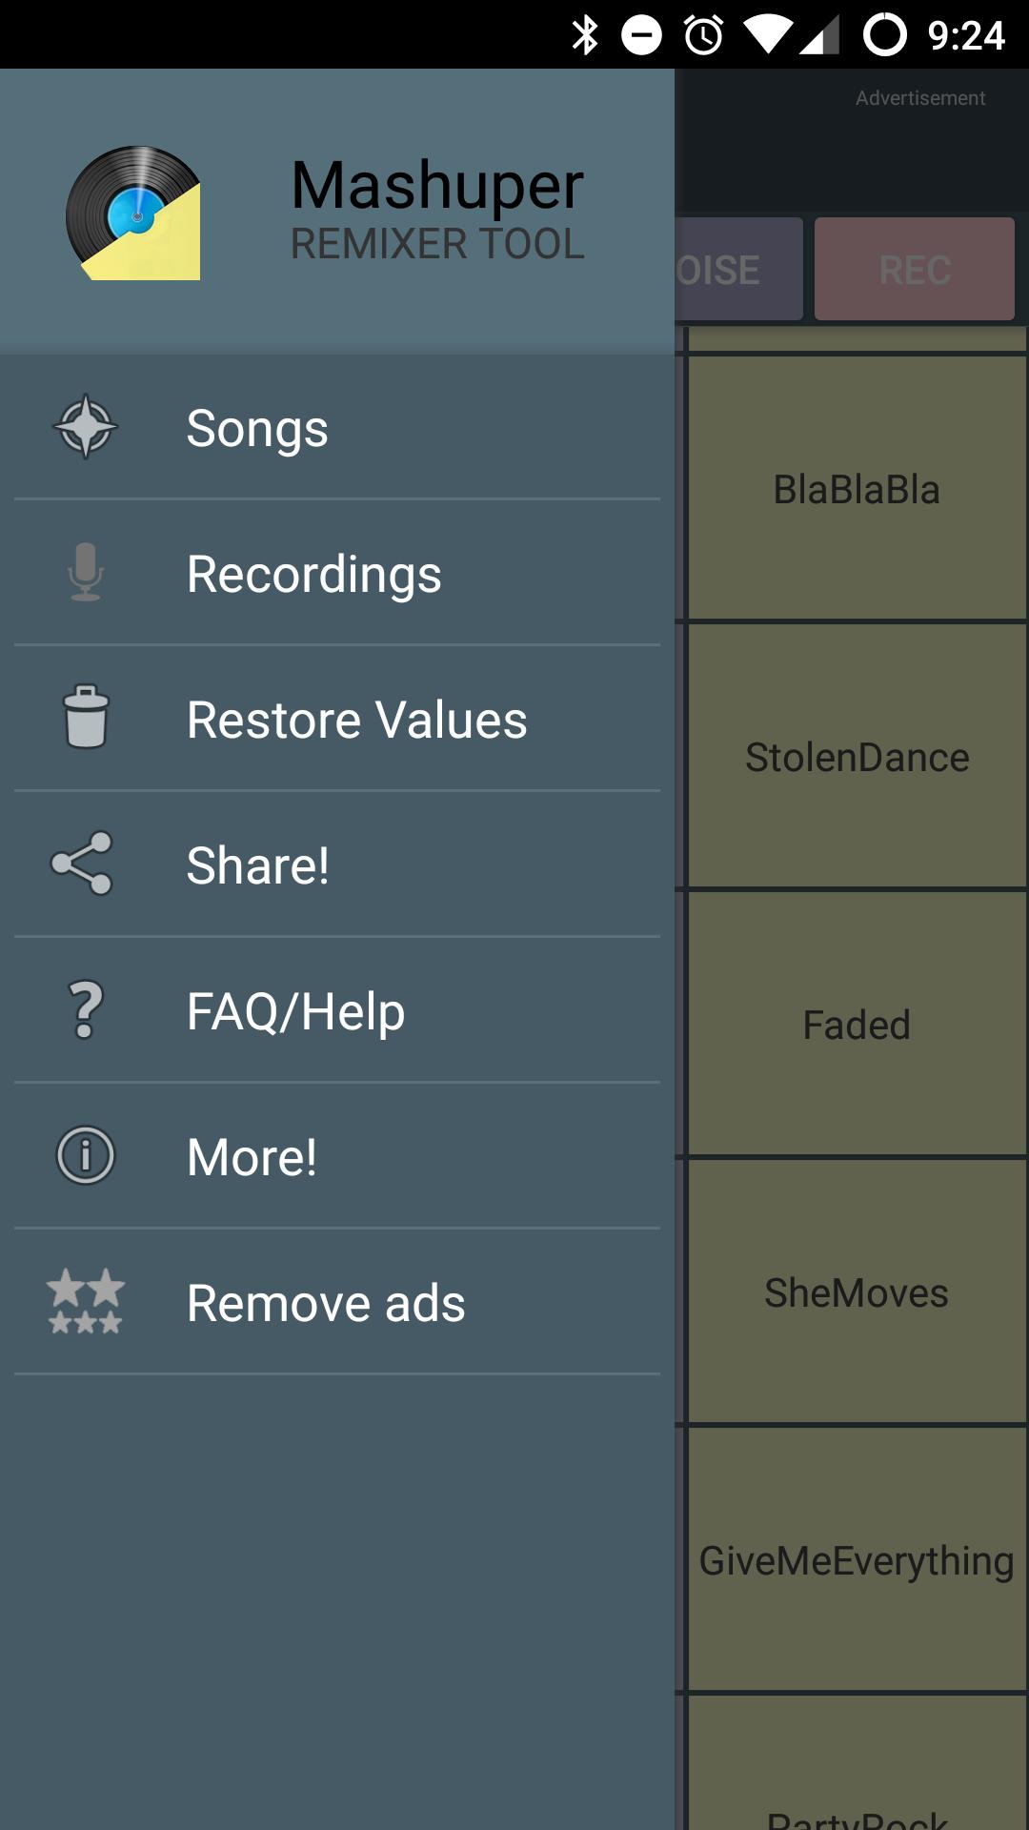The width and height of the screenshot is (1029, 1830).
Task: Select the GiveMeEverything song pad
Action: click(856, 1560)
